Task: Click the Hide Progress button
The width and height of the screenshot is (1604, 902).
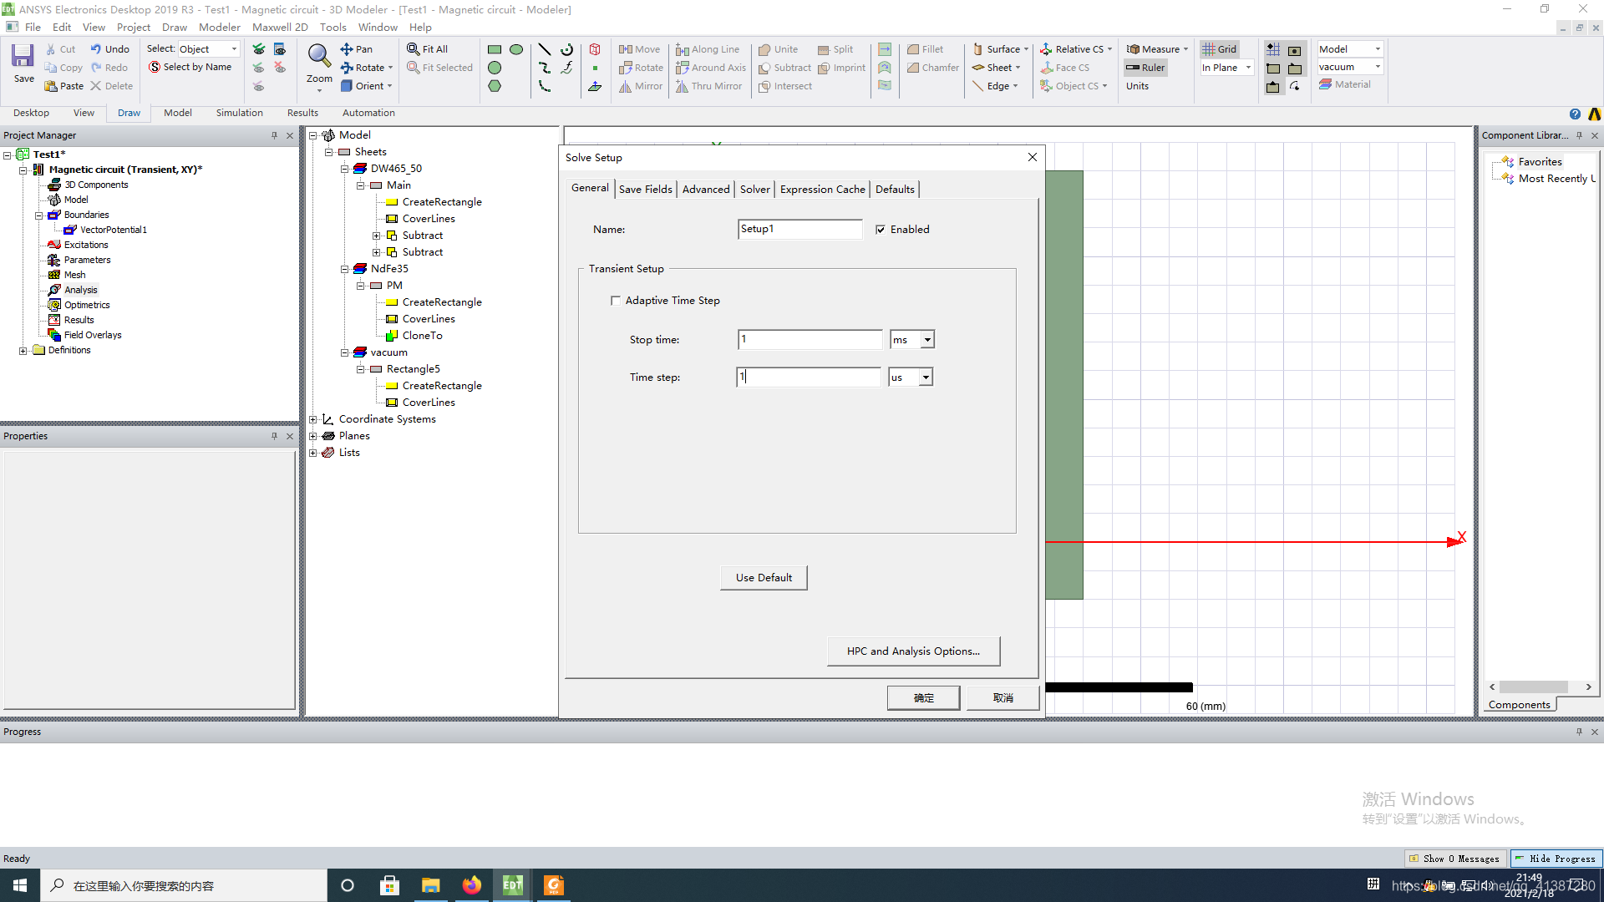Action: [1556, 859]
